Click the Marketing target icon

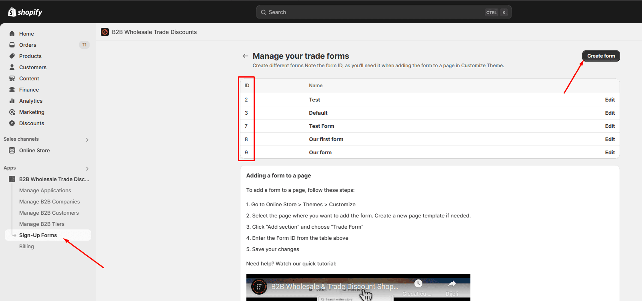12,112
